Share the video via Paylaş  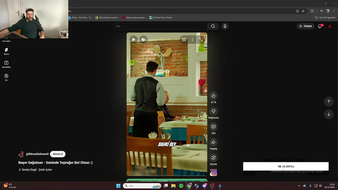pyautogui.click(x=214, y=142)
